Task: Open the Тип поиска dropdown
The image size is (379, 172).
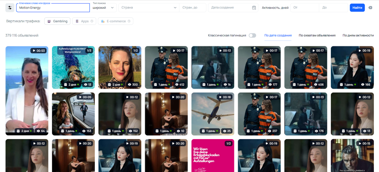Action: tap(104, 8)
